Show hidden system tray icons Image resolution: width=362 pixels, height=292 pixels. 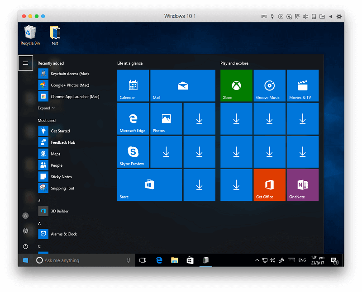click(257, 260)
